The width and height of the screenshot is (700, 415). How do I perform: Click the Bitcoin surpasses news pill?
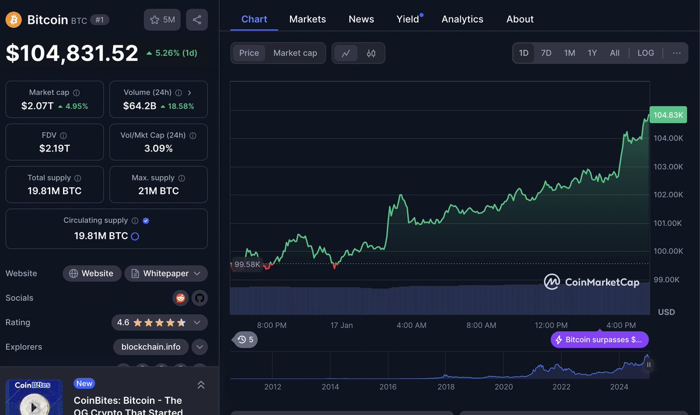(600, 339)
